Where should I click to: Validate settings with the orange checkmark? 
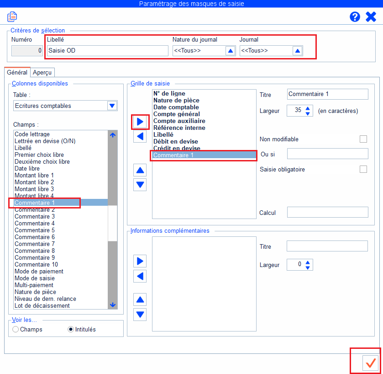370,363
